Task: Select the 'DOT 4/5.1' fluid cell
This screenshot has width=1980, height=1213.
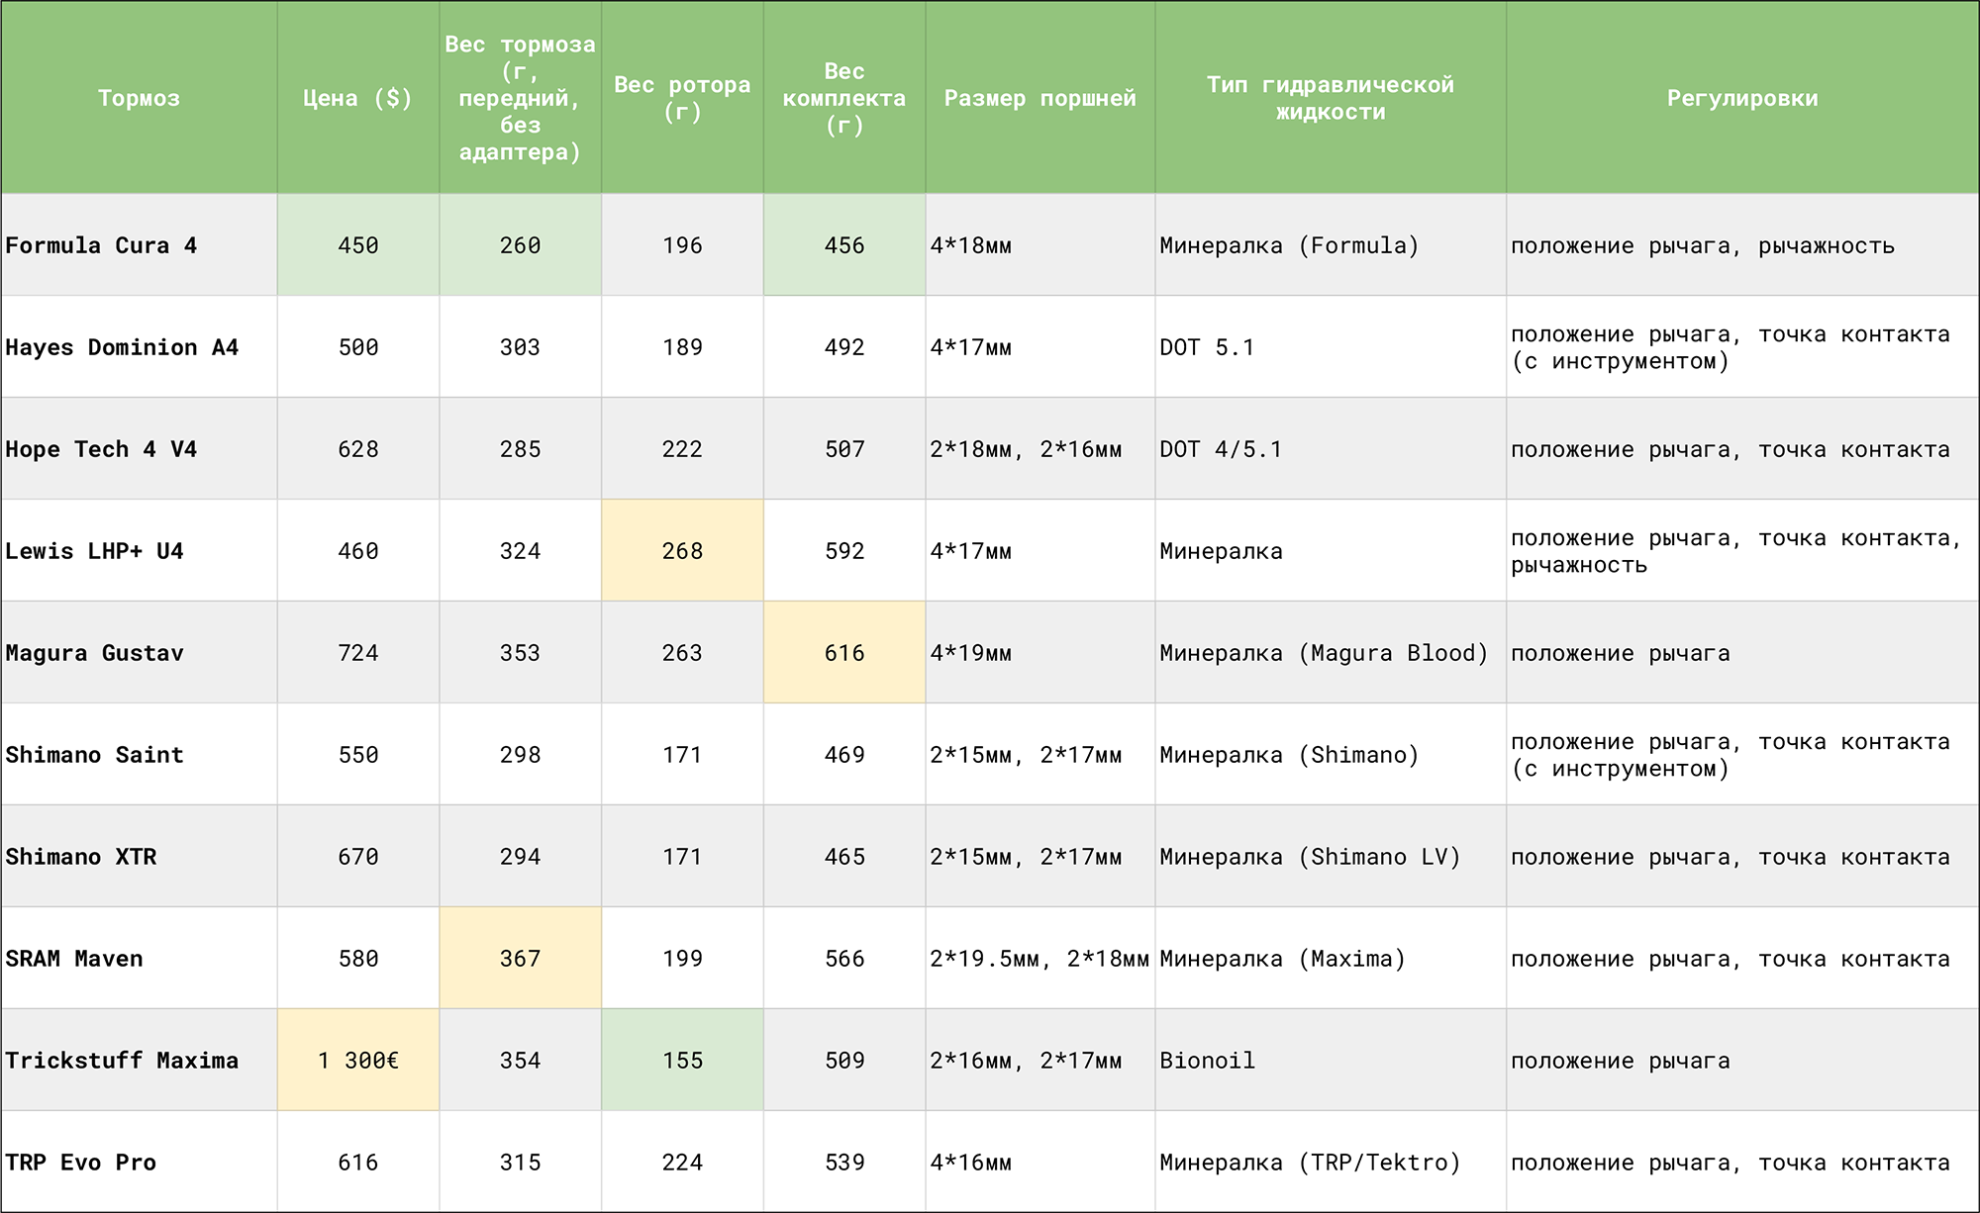Action: pos(1221,449)
